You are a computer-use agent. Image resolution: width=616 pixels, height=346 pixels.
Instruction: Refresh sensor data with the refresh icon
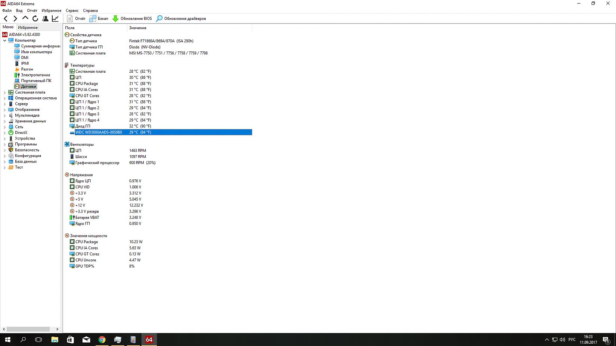(35, 18)
